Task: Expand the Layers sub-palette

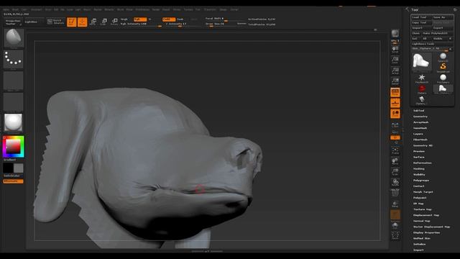Action: (x=418, y=134)
